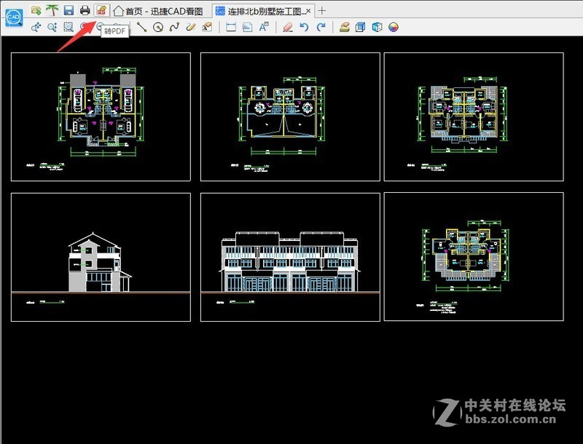Undo the last action
The height and width of the screenshot is (444, 583).
tap(304, 26)
